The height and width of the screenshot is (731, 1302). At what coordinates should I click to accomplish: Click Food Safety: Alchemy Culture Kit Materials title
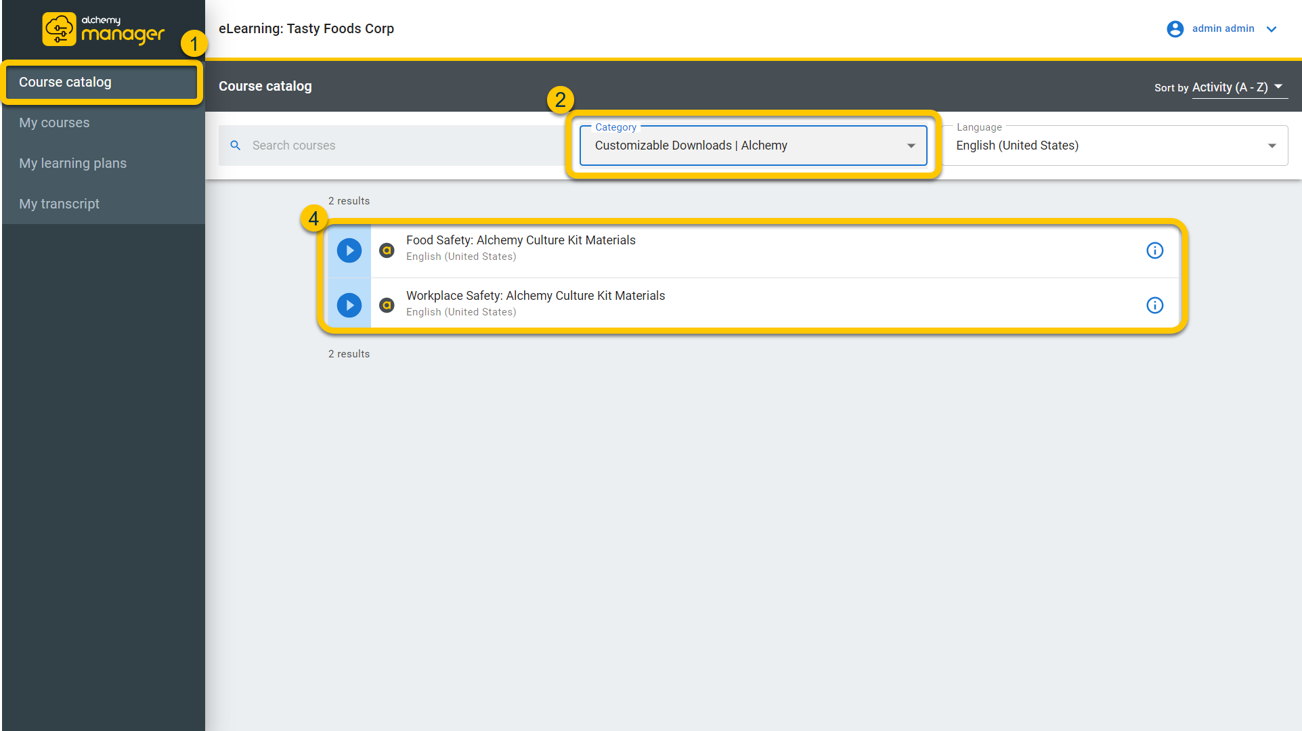click(x=521, y=240)
